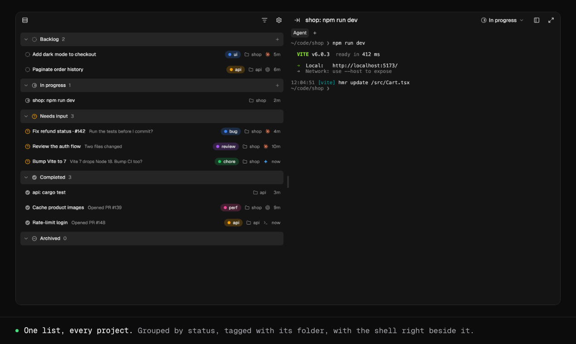
Task: Toggle status circle of Add dark mode to checkout
Action: coord(28,55)
